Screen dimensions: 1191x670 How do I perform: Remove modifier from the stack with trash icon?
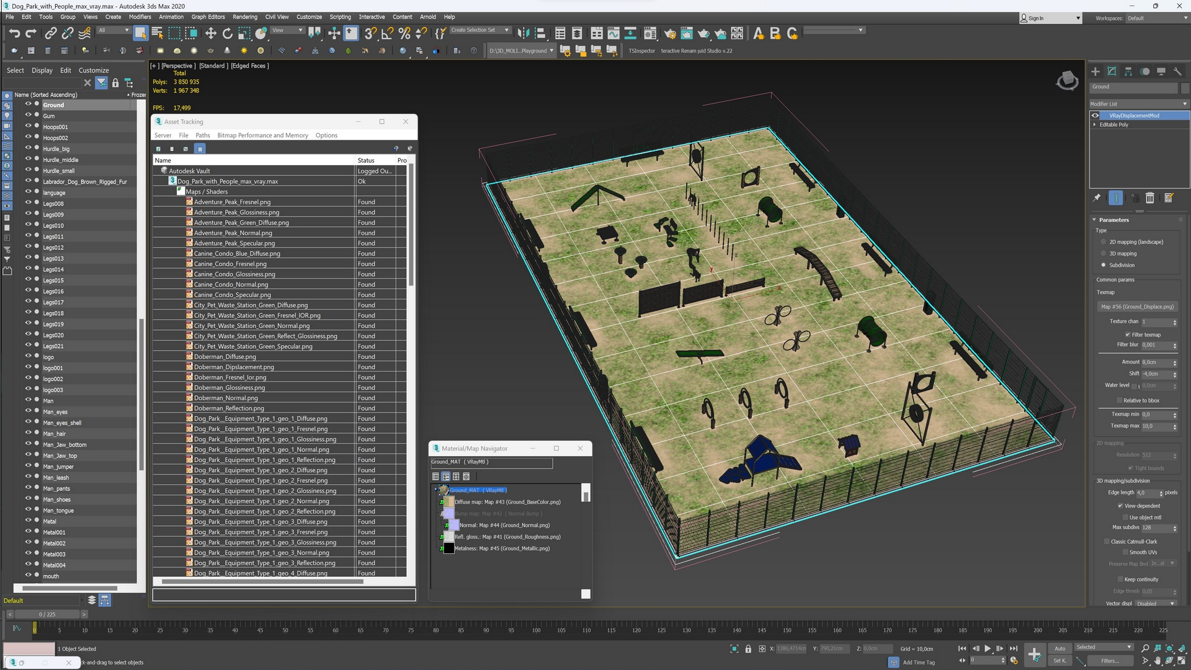1149,198
